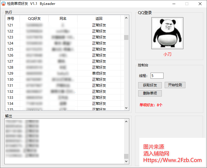Close the 检测单项好友 window
The image size is (207, 168).
click(x=200, y=4)
